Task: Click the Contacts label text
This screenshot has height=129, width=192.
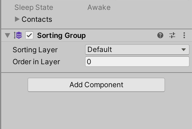Action: (37, 19)
